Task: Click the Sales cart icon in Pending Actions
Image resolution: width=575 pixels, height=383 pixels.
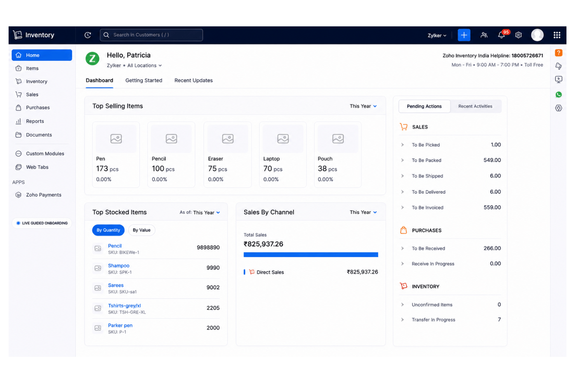Action: pos(404,127)
